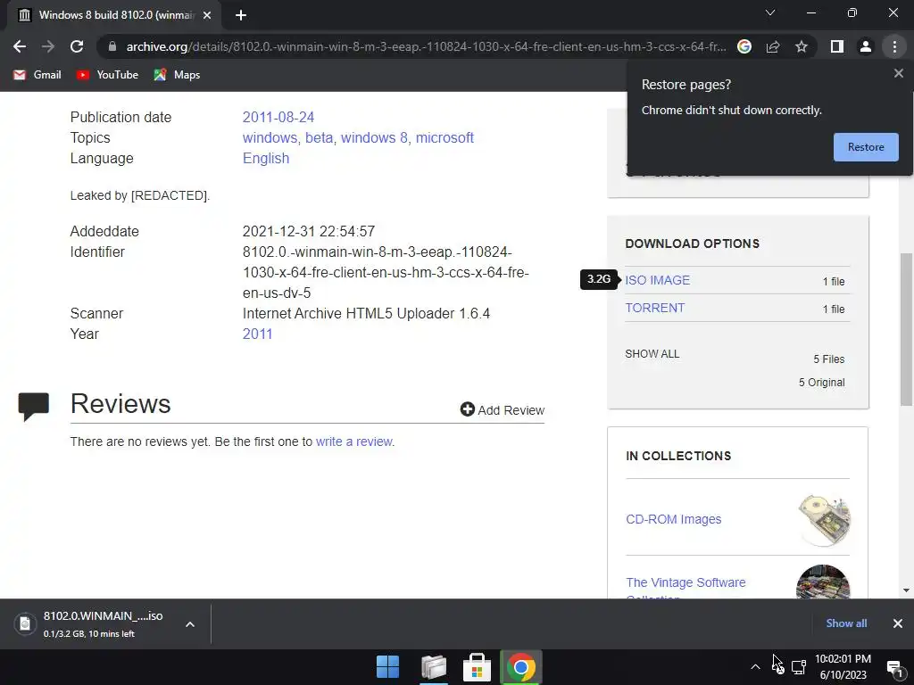Open Microsoft Store from taskbar
The image size is (914, 685).
(477, 667)
